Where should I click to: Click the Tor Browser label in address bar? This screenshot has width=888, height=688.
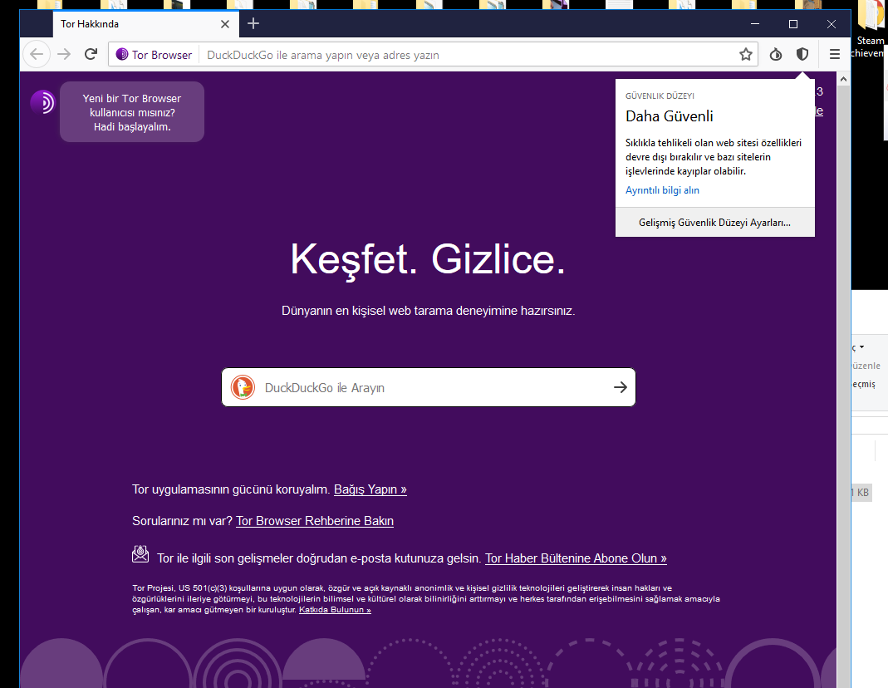click(162, 55)
